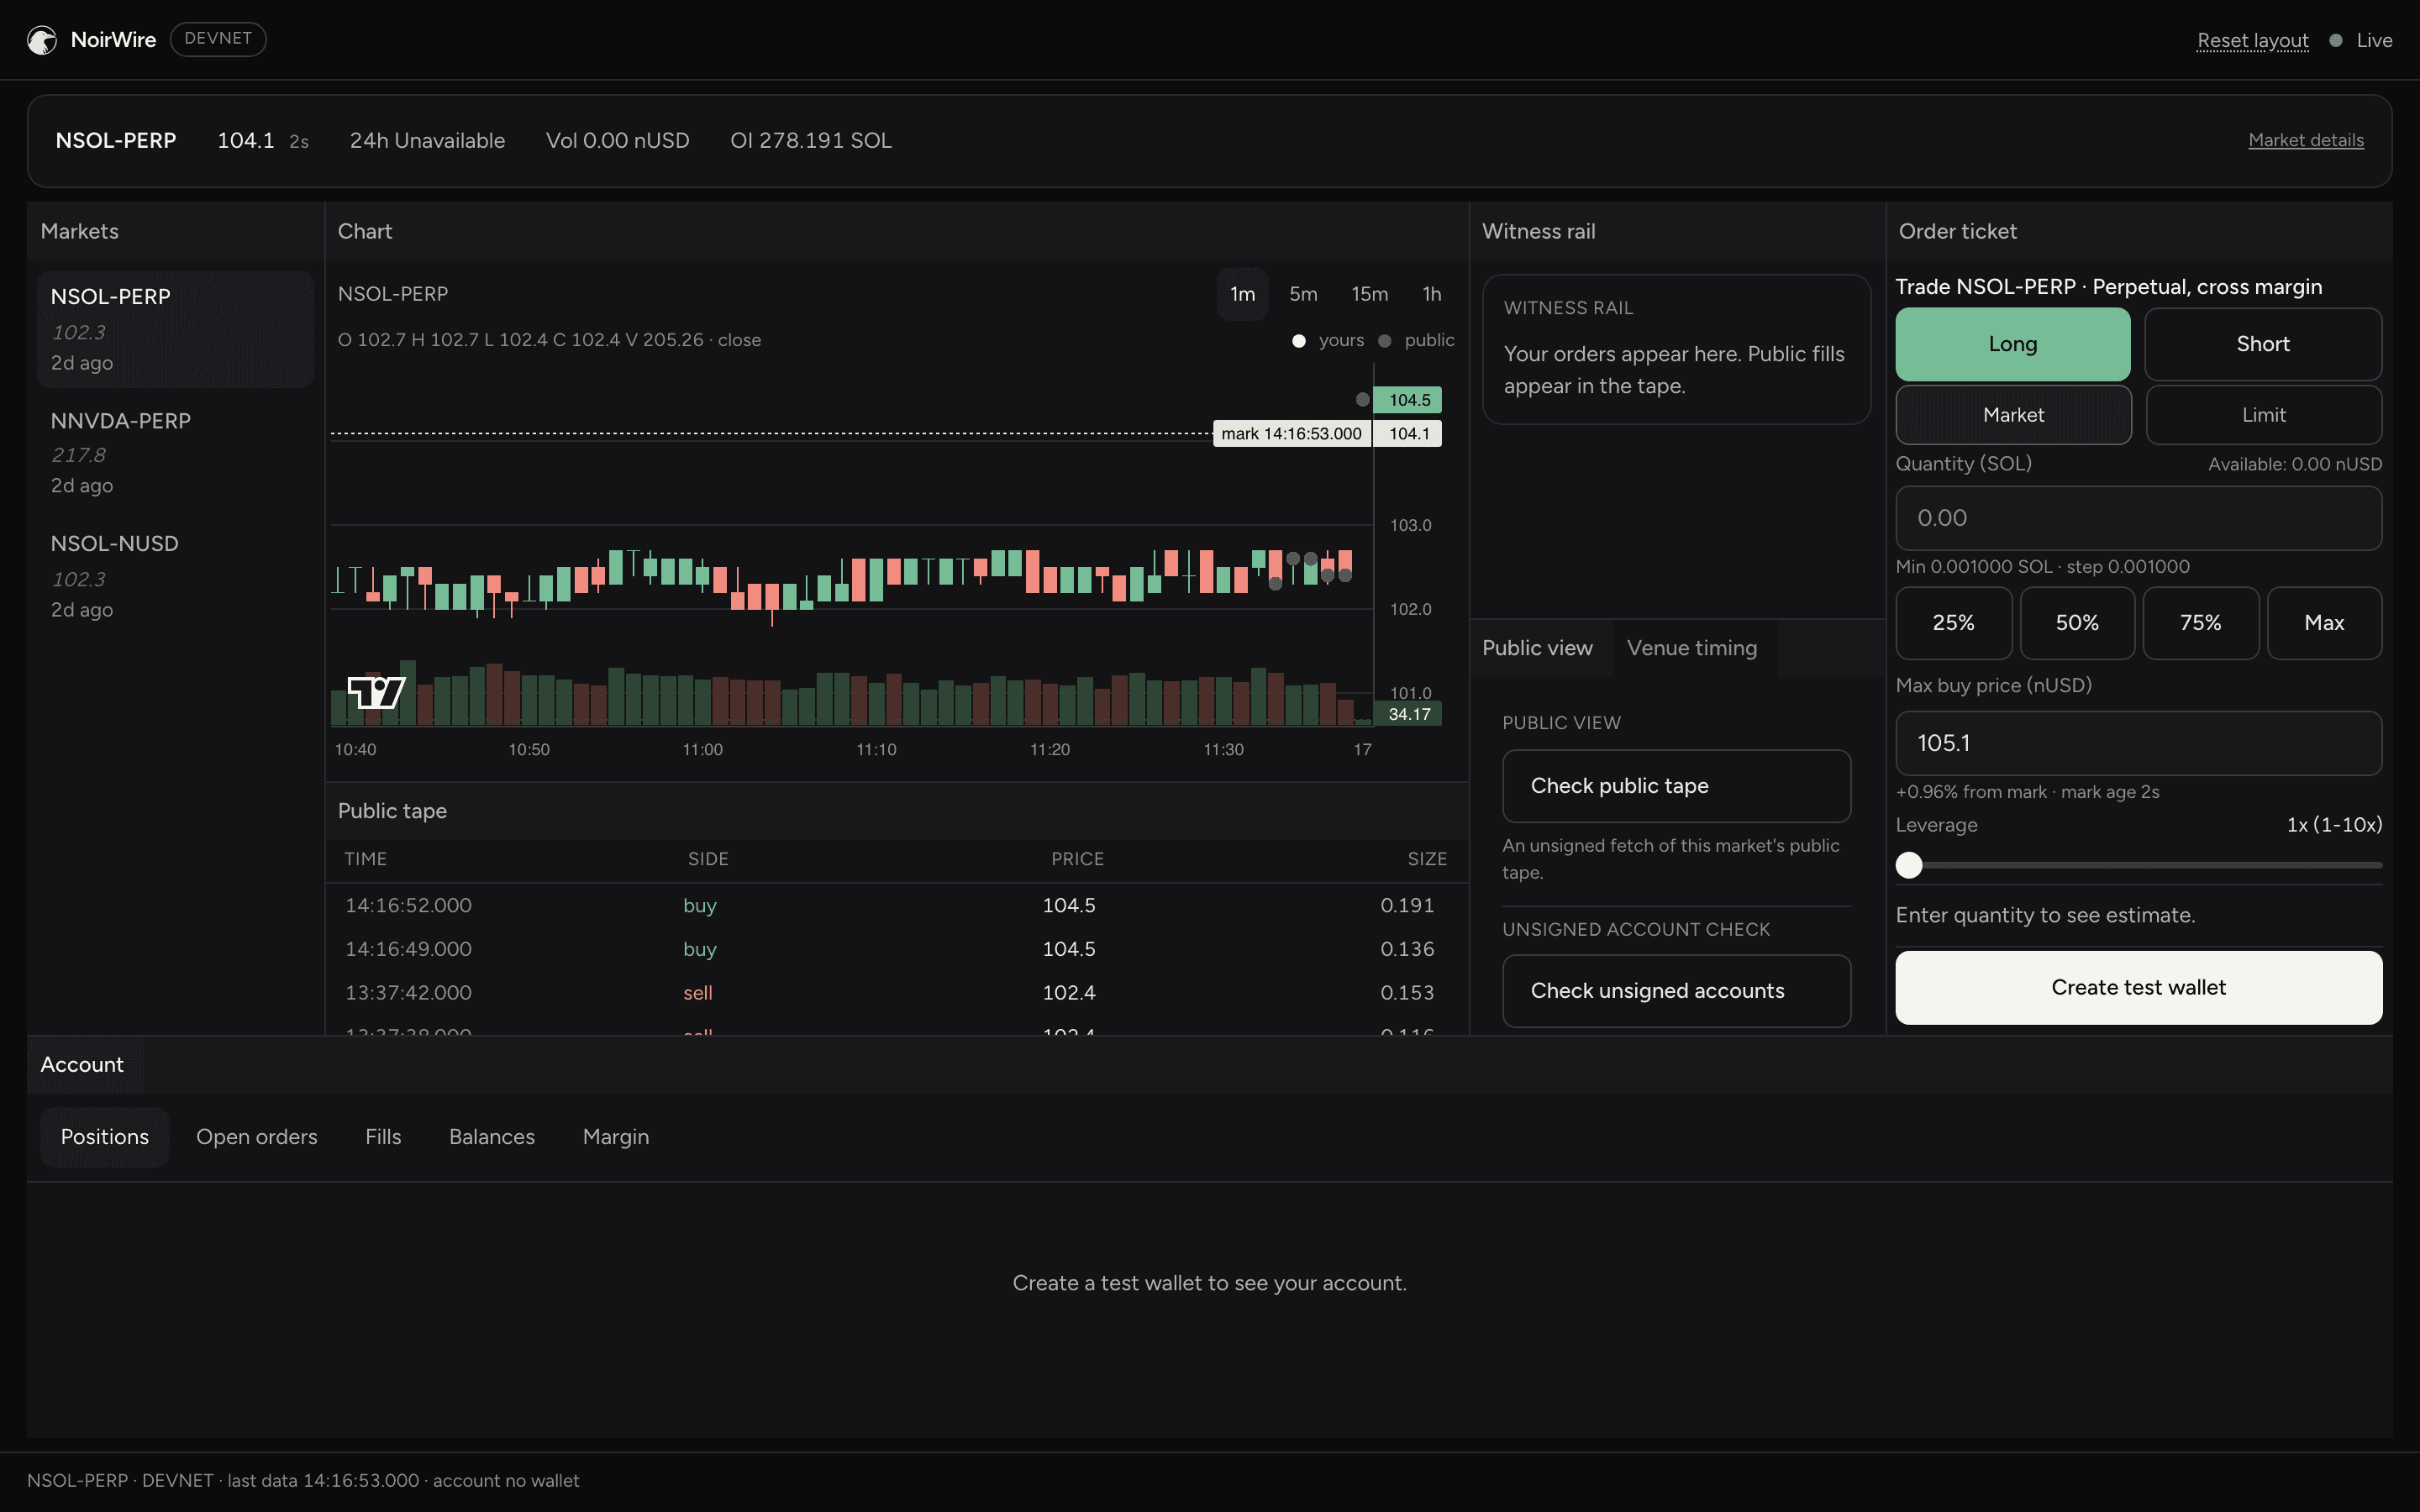This screenshot has height=1512, width=2420.
Task: Open the Open orders tab
Action: point(257,1137)
